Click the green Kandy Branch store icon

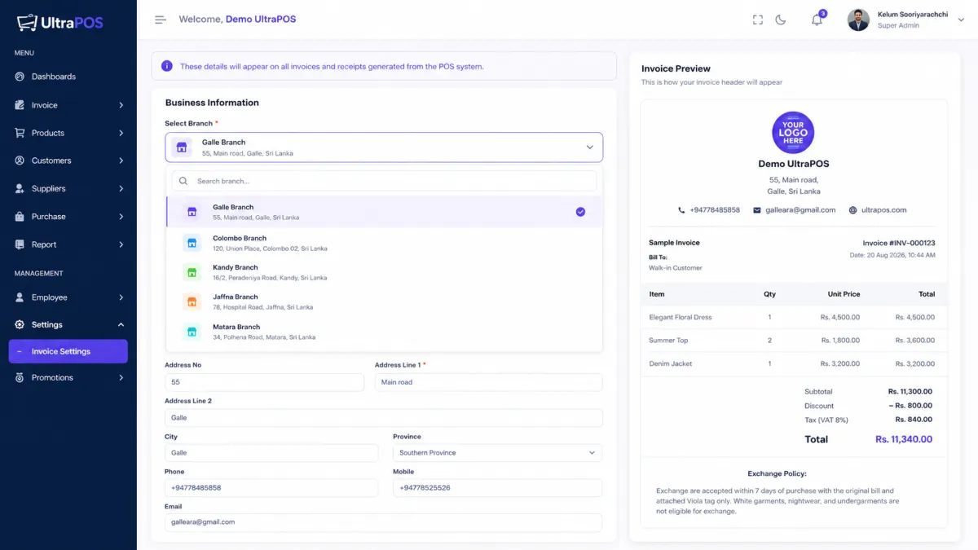coord(192,272)
